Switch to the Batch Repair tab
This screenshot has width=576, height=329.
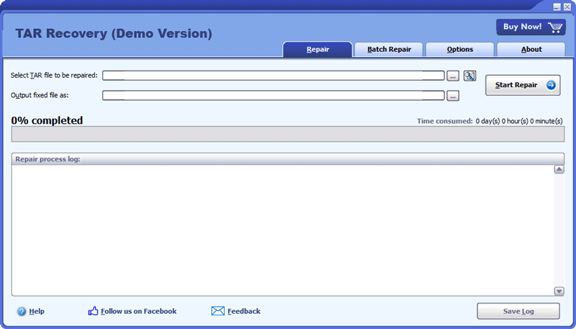click(x=389, y=50)
